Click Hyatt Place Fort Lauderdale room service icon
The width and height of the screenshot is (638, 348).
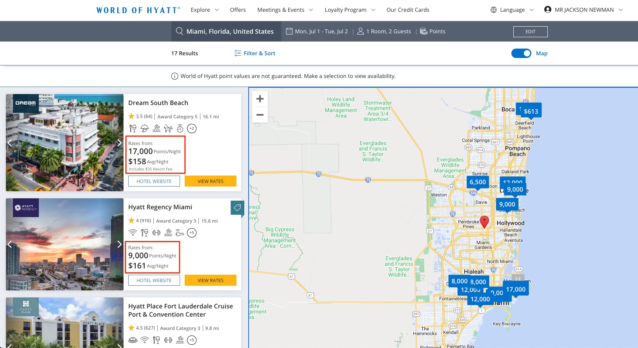click(133, 340)
